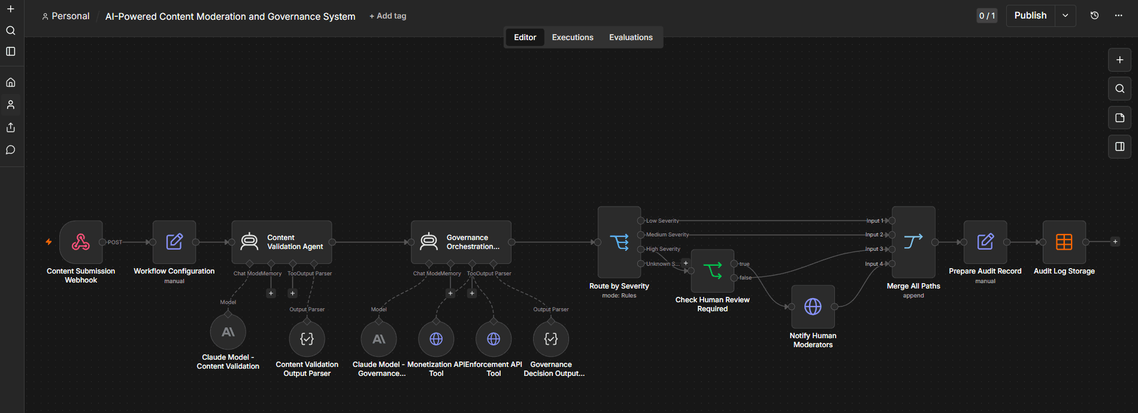The width and height of the screenshot is (1138, 413).
Task: Click the search icon in left sidebar
Action: tap(11, 31)
